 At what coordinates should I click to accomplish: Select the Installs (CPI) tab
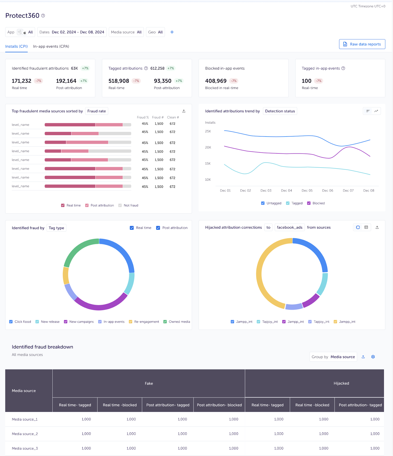(x=17, y=46)
